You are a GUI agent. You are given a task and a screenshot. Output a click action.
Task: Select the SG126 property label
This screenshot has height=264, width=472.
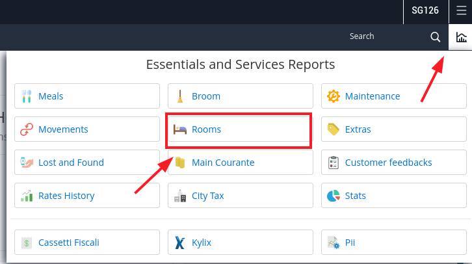(425, 11)
